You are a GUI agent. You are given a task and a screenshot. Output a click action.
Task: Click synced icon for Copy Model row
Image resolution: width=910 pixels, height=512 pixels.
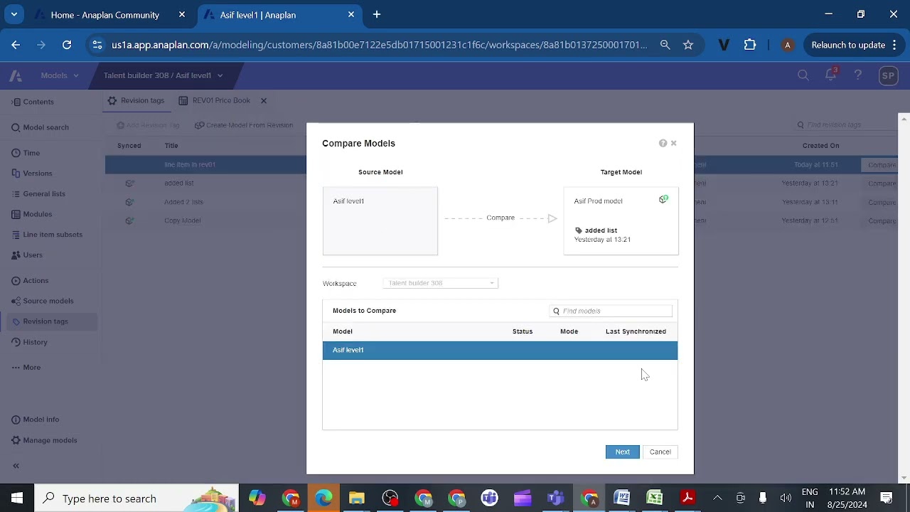[x=129, y=220]
